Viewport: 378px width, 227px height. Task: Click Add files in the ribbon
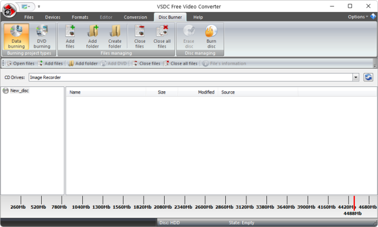(x=70, y=36)
